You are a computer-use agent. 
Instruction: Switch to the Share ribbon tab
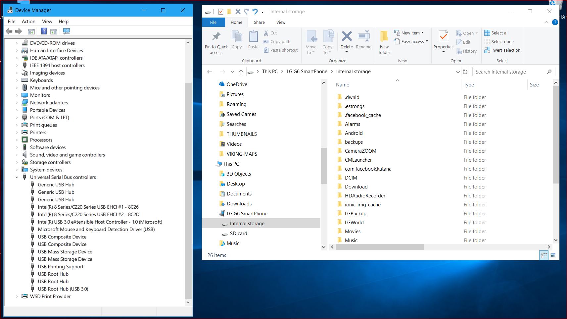(259, 22)
